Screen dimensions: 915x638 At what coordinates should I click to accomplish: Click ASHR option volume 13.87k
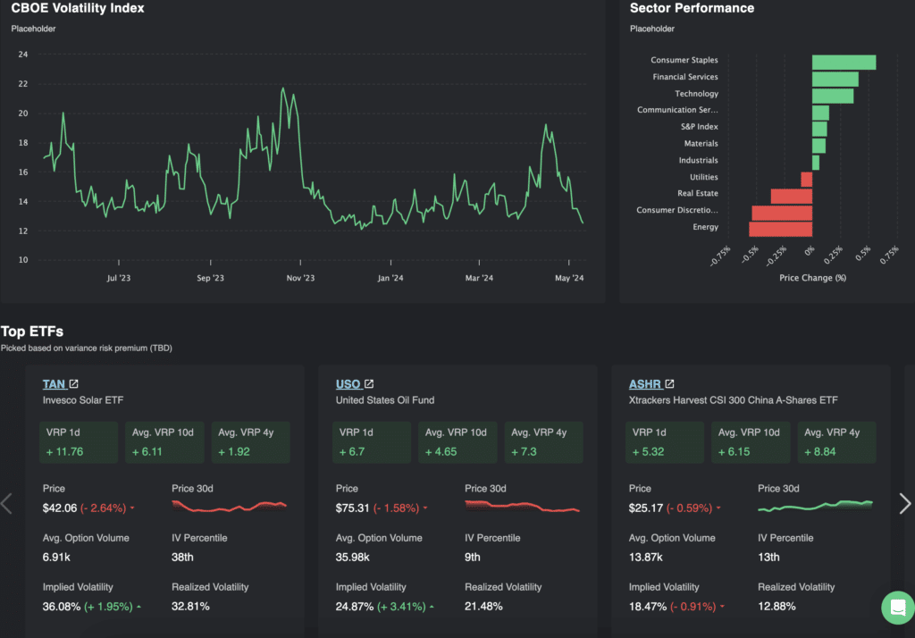(x=645, y=557)
